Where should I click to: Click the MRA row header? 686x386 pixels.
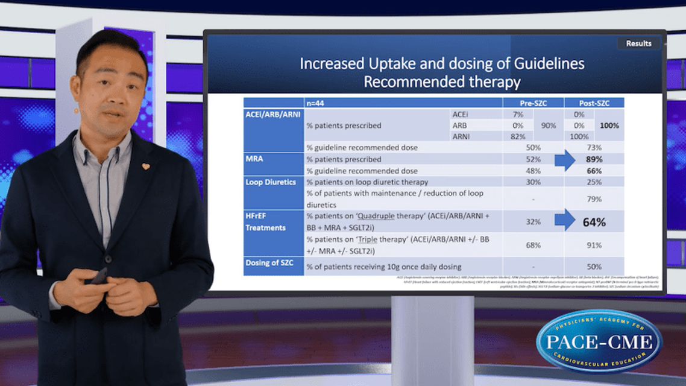(257, 159)
